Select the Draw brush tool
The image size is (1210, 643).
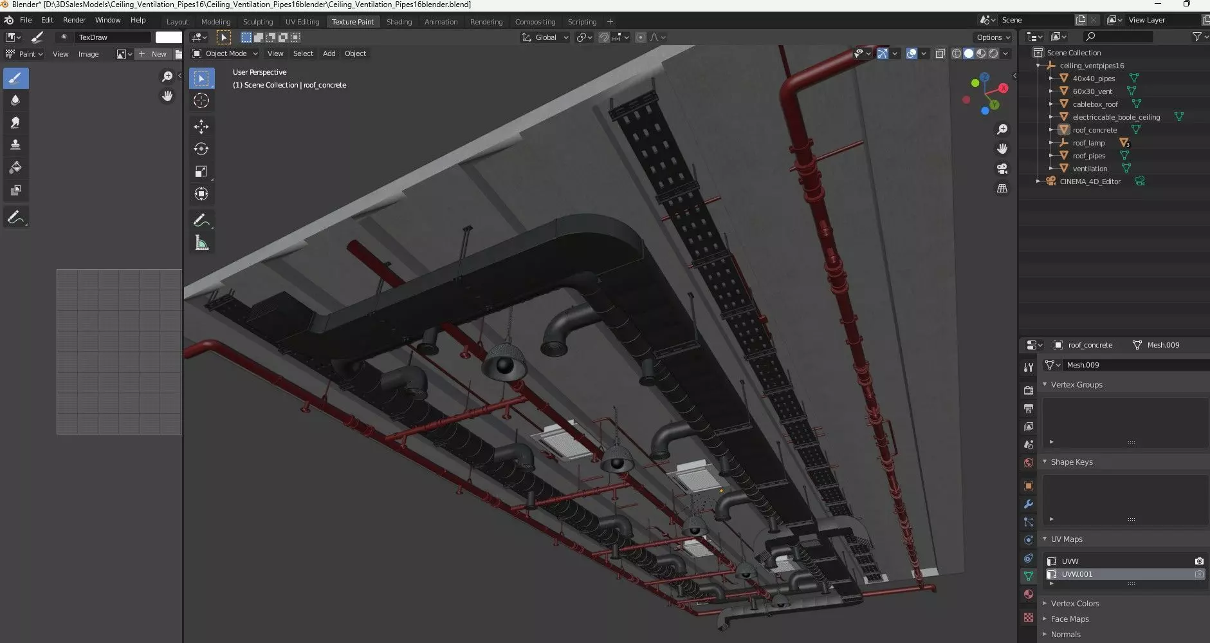[16, 79]
